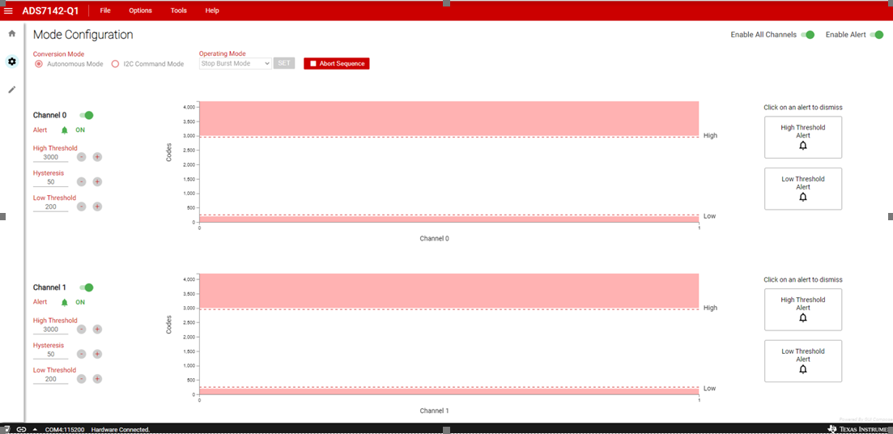Click Channel 0 High Threshold value field

(x=51, y=157)
